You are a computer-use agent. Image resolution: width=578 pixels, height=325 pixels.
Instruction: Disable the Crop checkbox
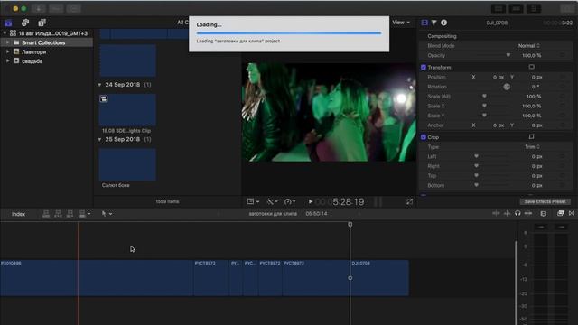click(x=424, y=137)
